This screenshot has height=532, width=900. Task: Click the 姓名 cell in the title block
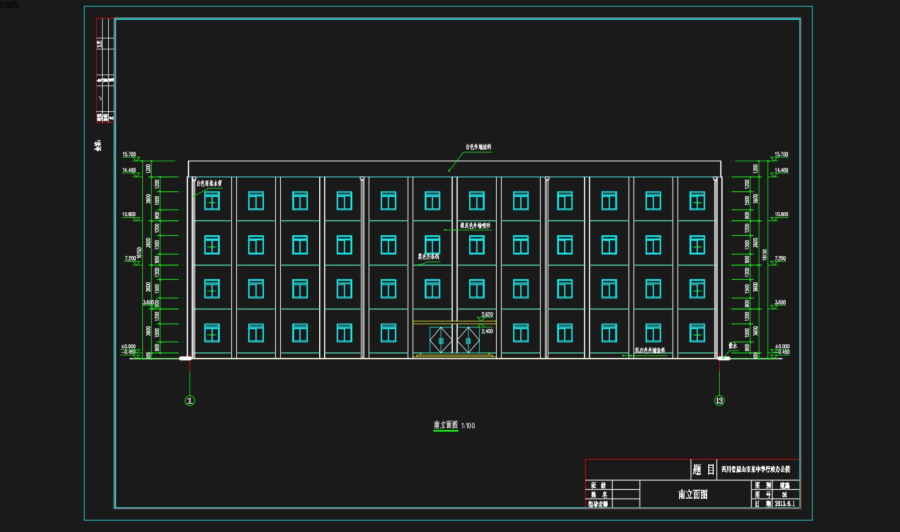pyautogui.click(x=599, y=495)
